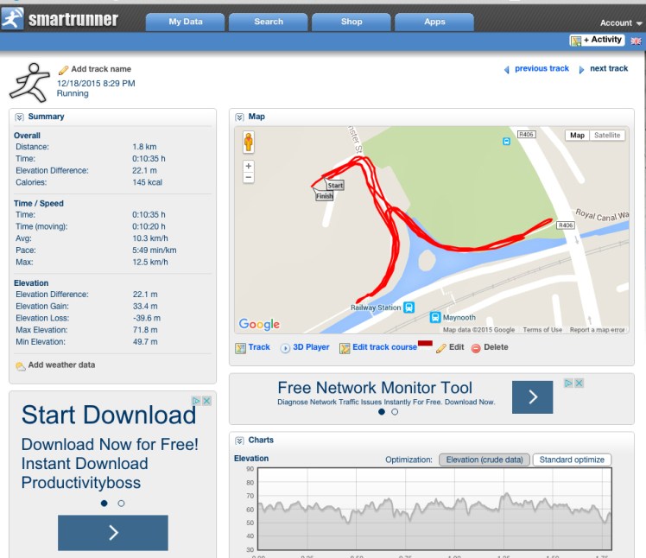Collapse the Charts panel
The width and height of the screenshot is (646, 558).
coord(239,441)
